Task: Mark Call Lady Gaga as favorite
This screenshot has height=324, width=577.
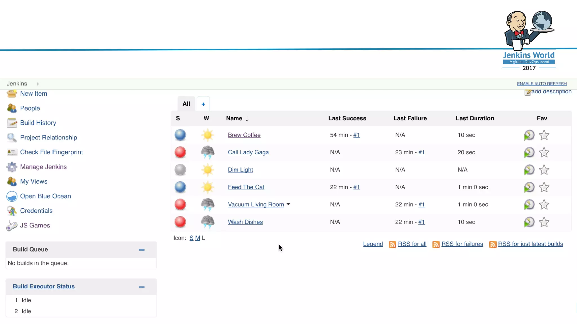Action: click(x=544, y=152)
